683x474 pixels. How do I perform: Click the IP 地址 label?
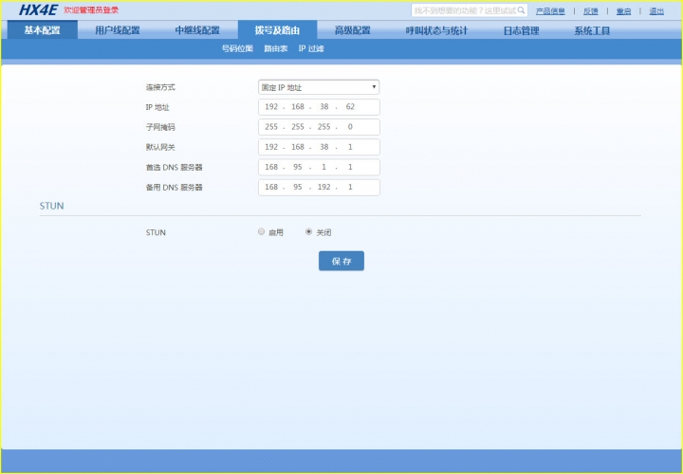point(157,107)
